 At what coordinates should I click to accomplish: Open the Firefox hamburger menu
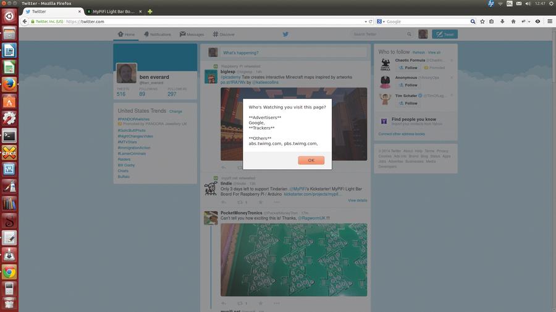550,22
